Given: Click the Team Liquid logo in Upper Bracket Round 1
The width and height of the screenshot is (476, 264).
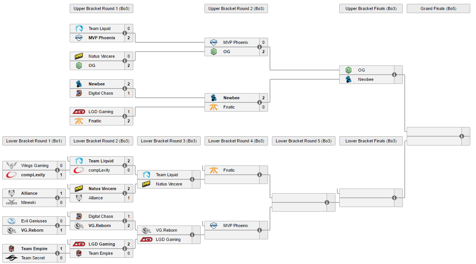Looking at the screenshot, I should (x=79, y=28).
